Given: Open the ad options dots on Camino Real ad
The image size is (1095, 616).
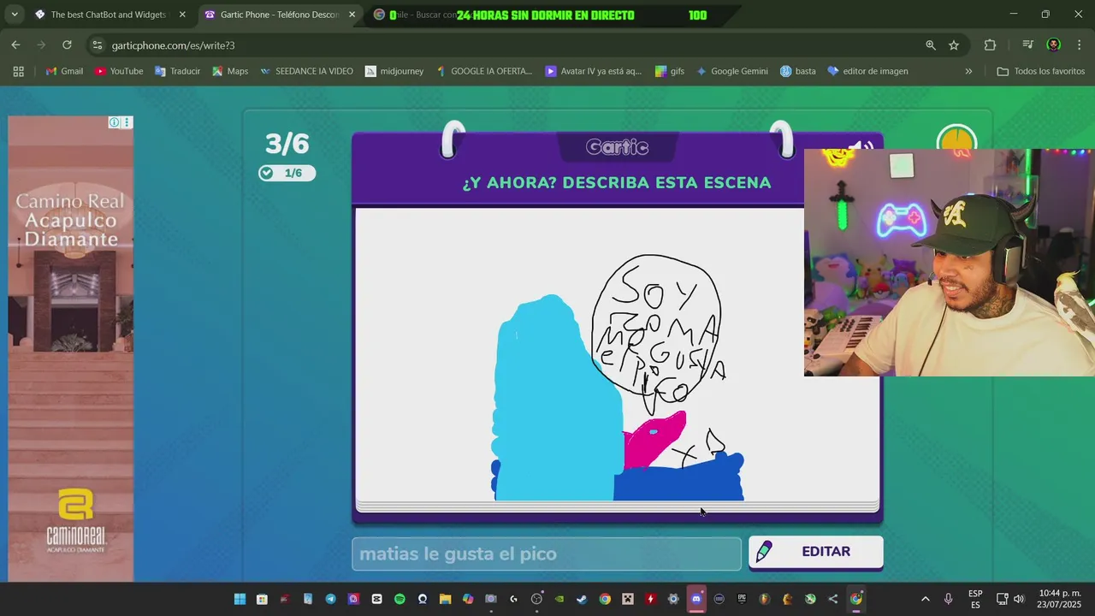Looking at the screenshot, I should tap(127, 122).
